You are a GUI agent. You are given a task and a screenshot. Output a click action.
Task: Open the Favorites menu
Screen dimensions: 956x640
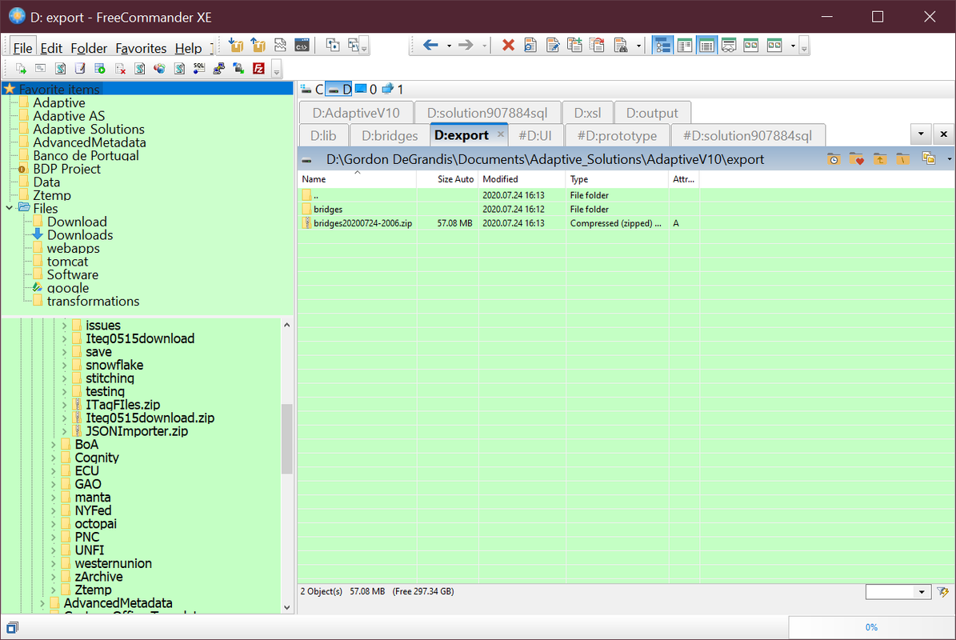[141, 48]
